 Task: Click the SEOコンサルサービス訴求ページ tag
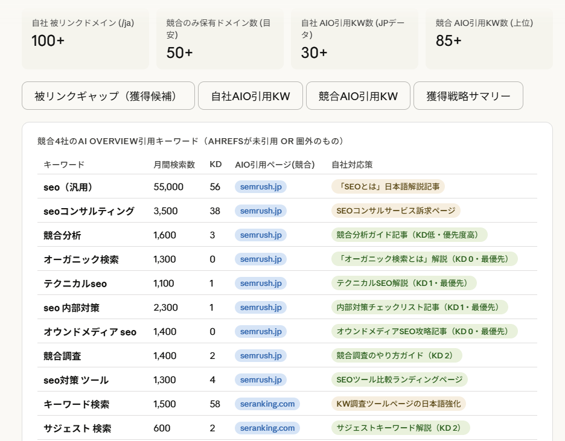[395, 211]
